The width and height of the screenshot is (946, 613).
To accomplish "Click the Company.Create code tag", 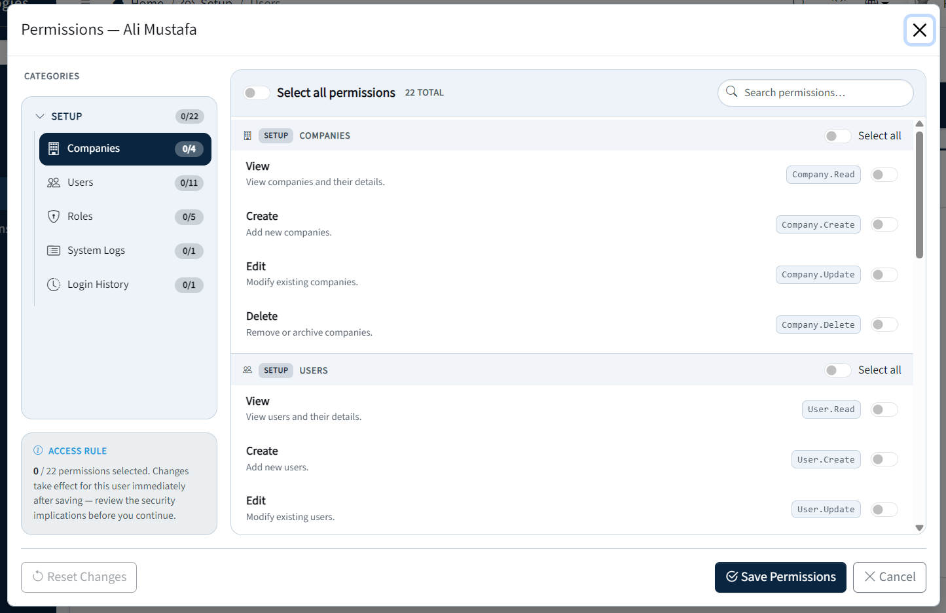I will click(x=818, y=224).
